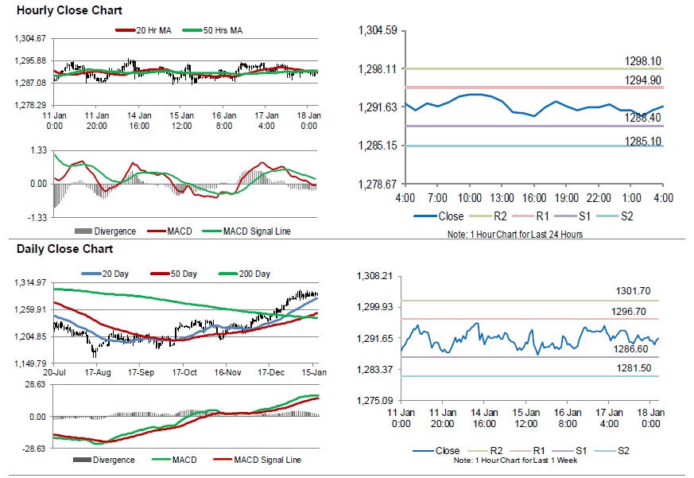
Task: Click the 1,314.97 axis value
Action: 30,282
